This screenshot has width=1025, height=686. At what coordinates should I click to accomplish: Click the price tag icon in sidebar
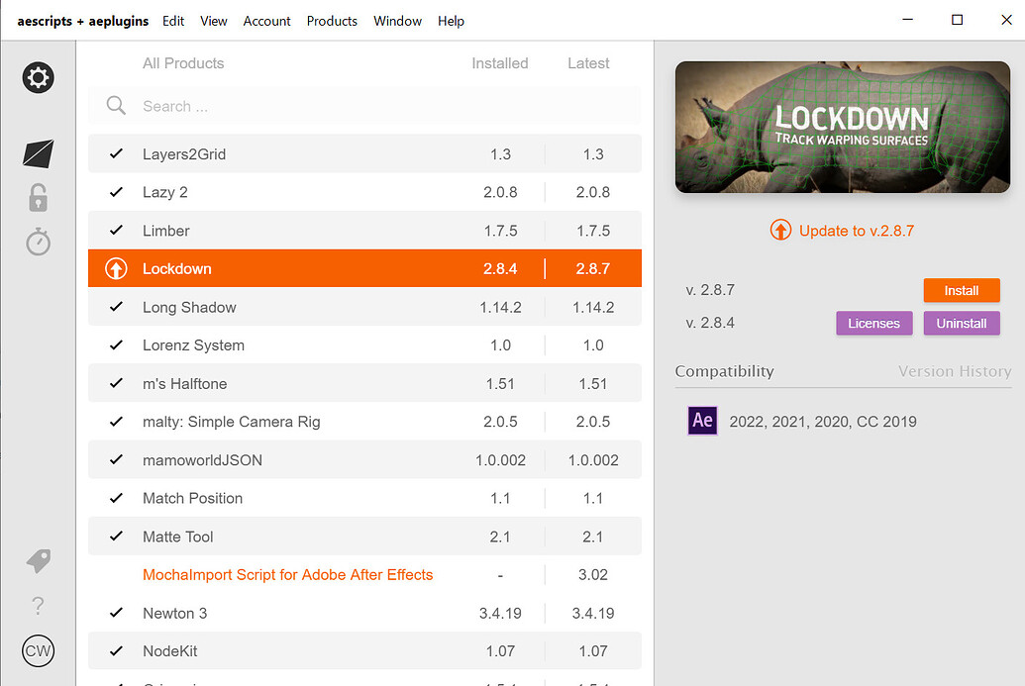click(38, 560)
